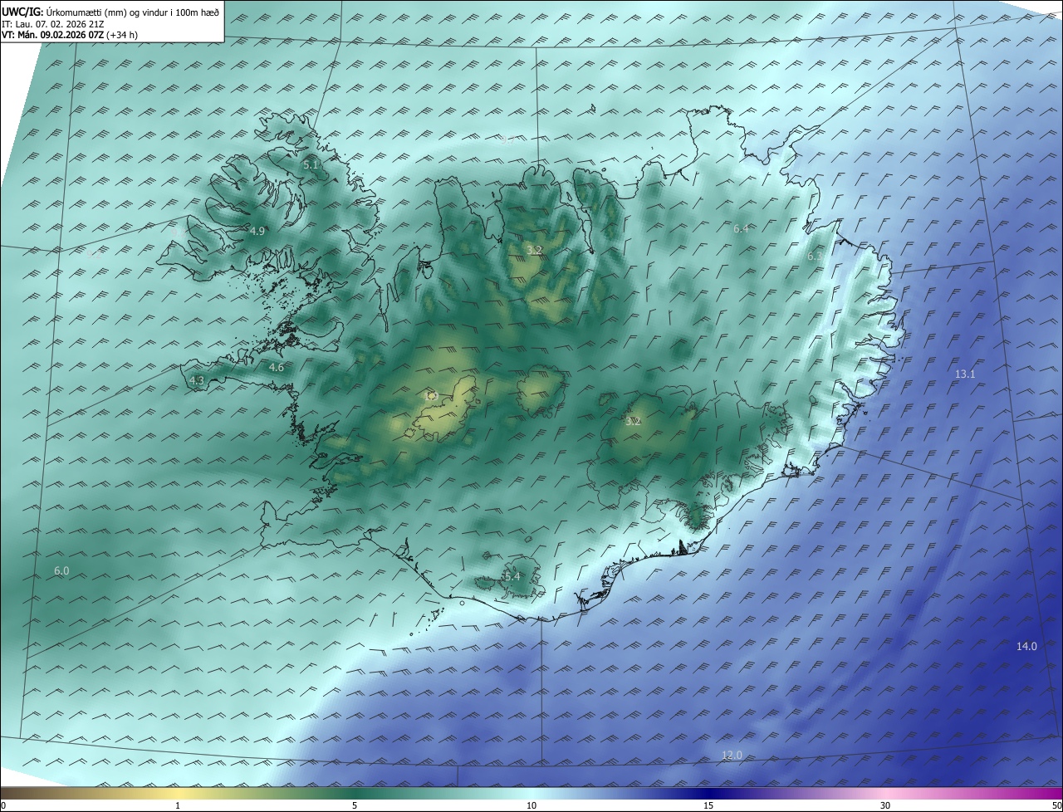Viewport: 1063px width, 812px height.
Task: Click the 6.3 value label on the map
Action: point(815,257)
